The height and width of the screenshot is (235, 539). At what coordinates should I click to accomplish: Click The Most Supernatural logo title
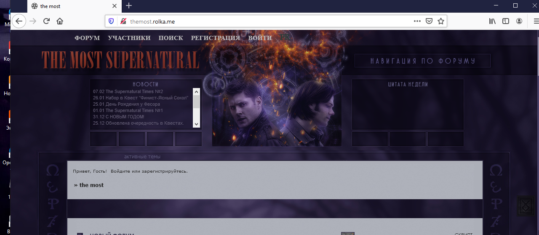[120, 60]
